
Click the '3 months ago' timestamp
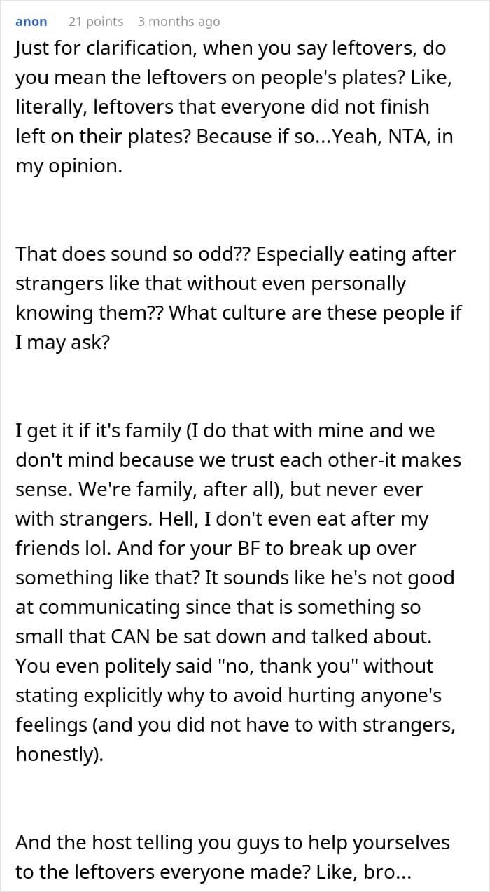pos(178,22)
